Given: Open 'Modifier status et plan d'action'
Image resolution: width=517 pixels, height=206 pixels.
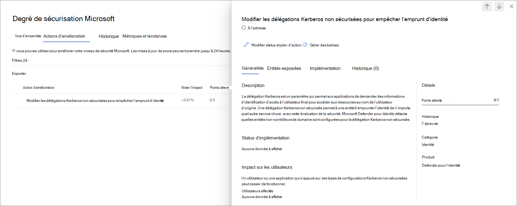Looking at the screenshot, I should pos(276,45).
